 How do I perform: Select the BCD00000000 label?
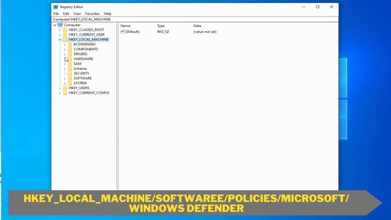pos(84,44)
